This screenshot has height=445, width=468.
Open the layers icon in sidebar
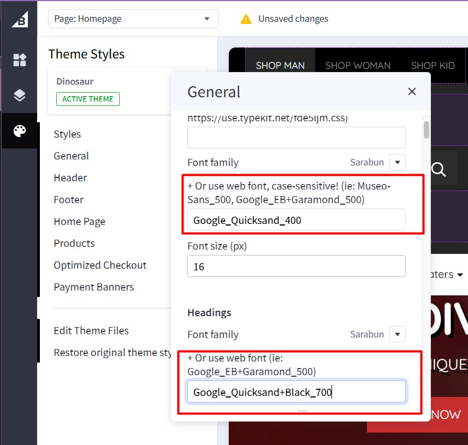[20, 95]
